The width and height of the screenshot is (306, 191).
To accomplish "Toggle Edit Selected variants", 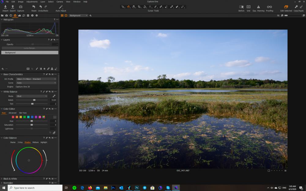I will (286, 7).
